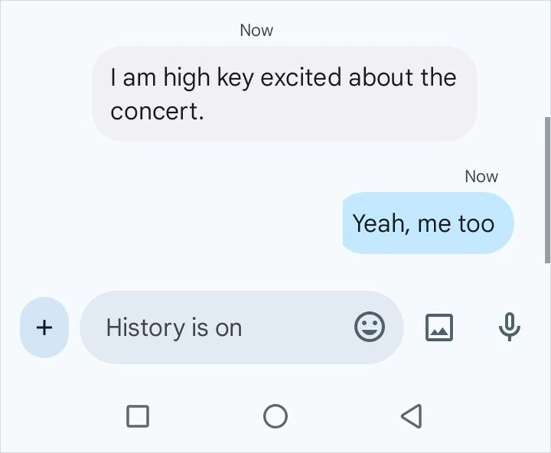Tap the Now timestamp above the sent bubble
The image size is (551, 453).
pos(481,176)
